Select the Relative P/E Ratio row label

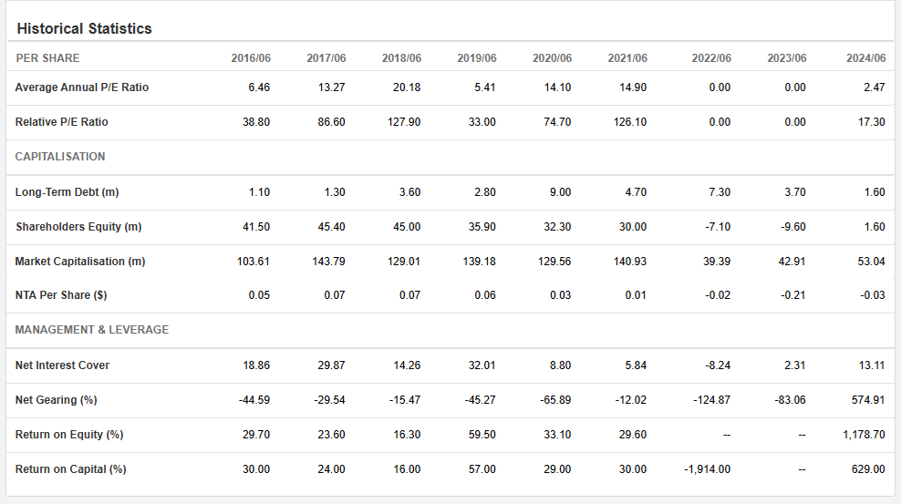point(62,122)
